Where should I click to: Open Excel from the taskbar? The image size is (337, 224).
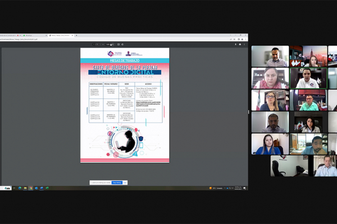click(47, 188)
